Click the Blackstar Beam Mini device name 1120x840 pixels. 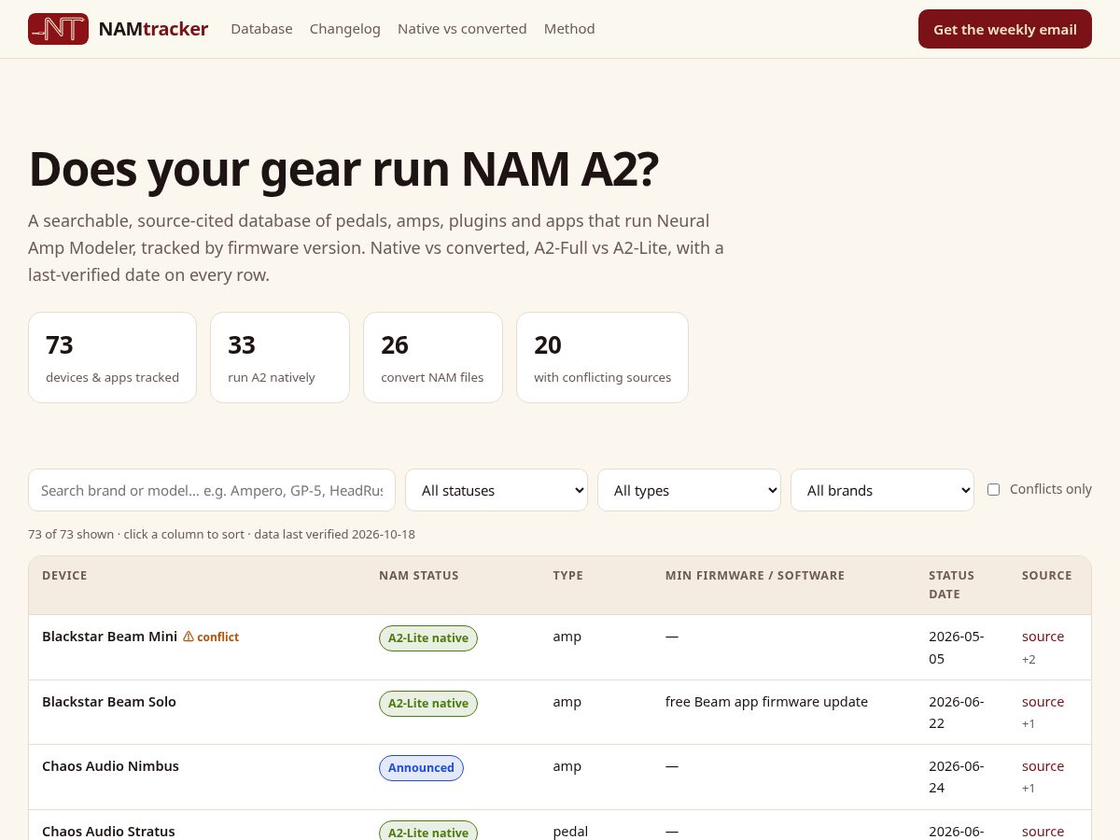pos(109,637)
